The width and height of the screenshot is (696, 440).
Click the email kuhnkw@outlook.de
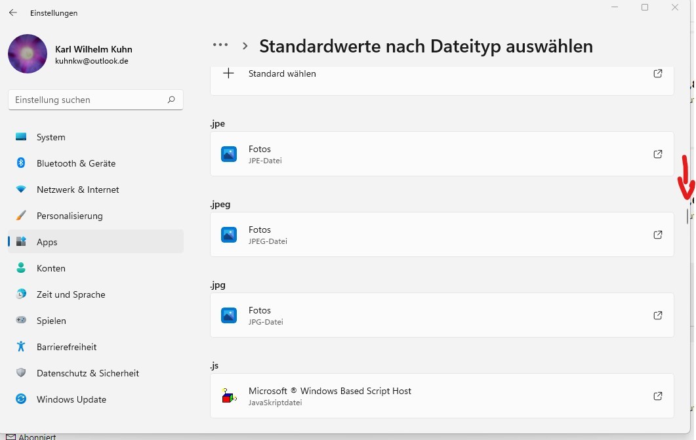tap(92, 61)
